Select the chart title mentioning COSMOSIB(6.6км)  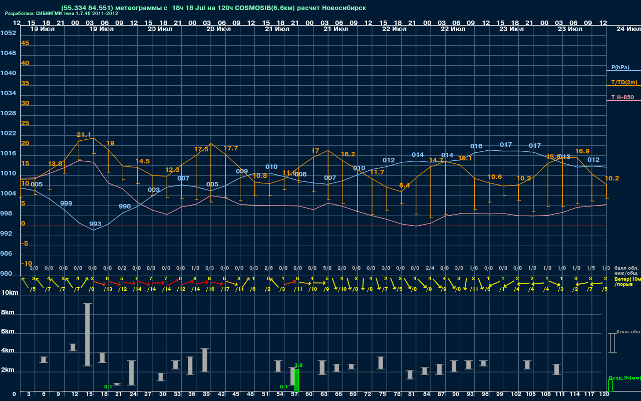[213, 8]
